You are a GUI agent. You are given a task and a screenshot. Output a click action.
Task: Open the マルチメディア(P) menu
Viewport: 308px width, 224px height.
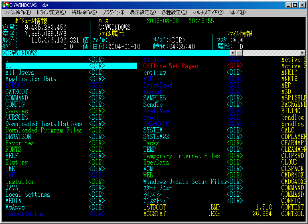pos(208,12)
